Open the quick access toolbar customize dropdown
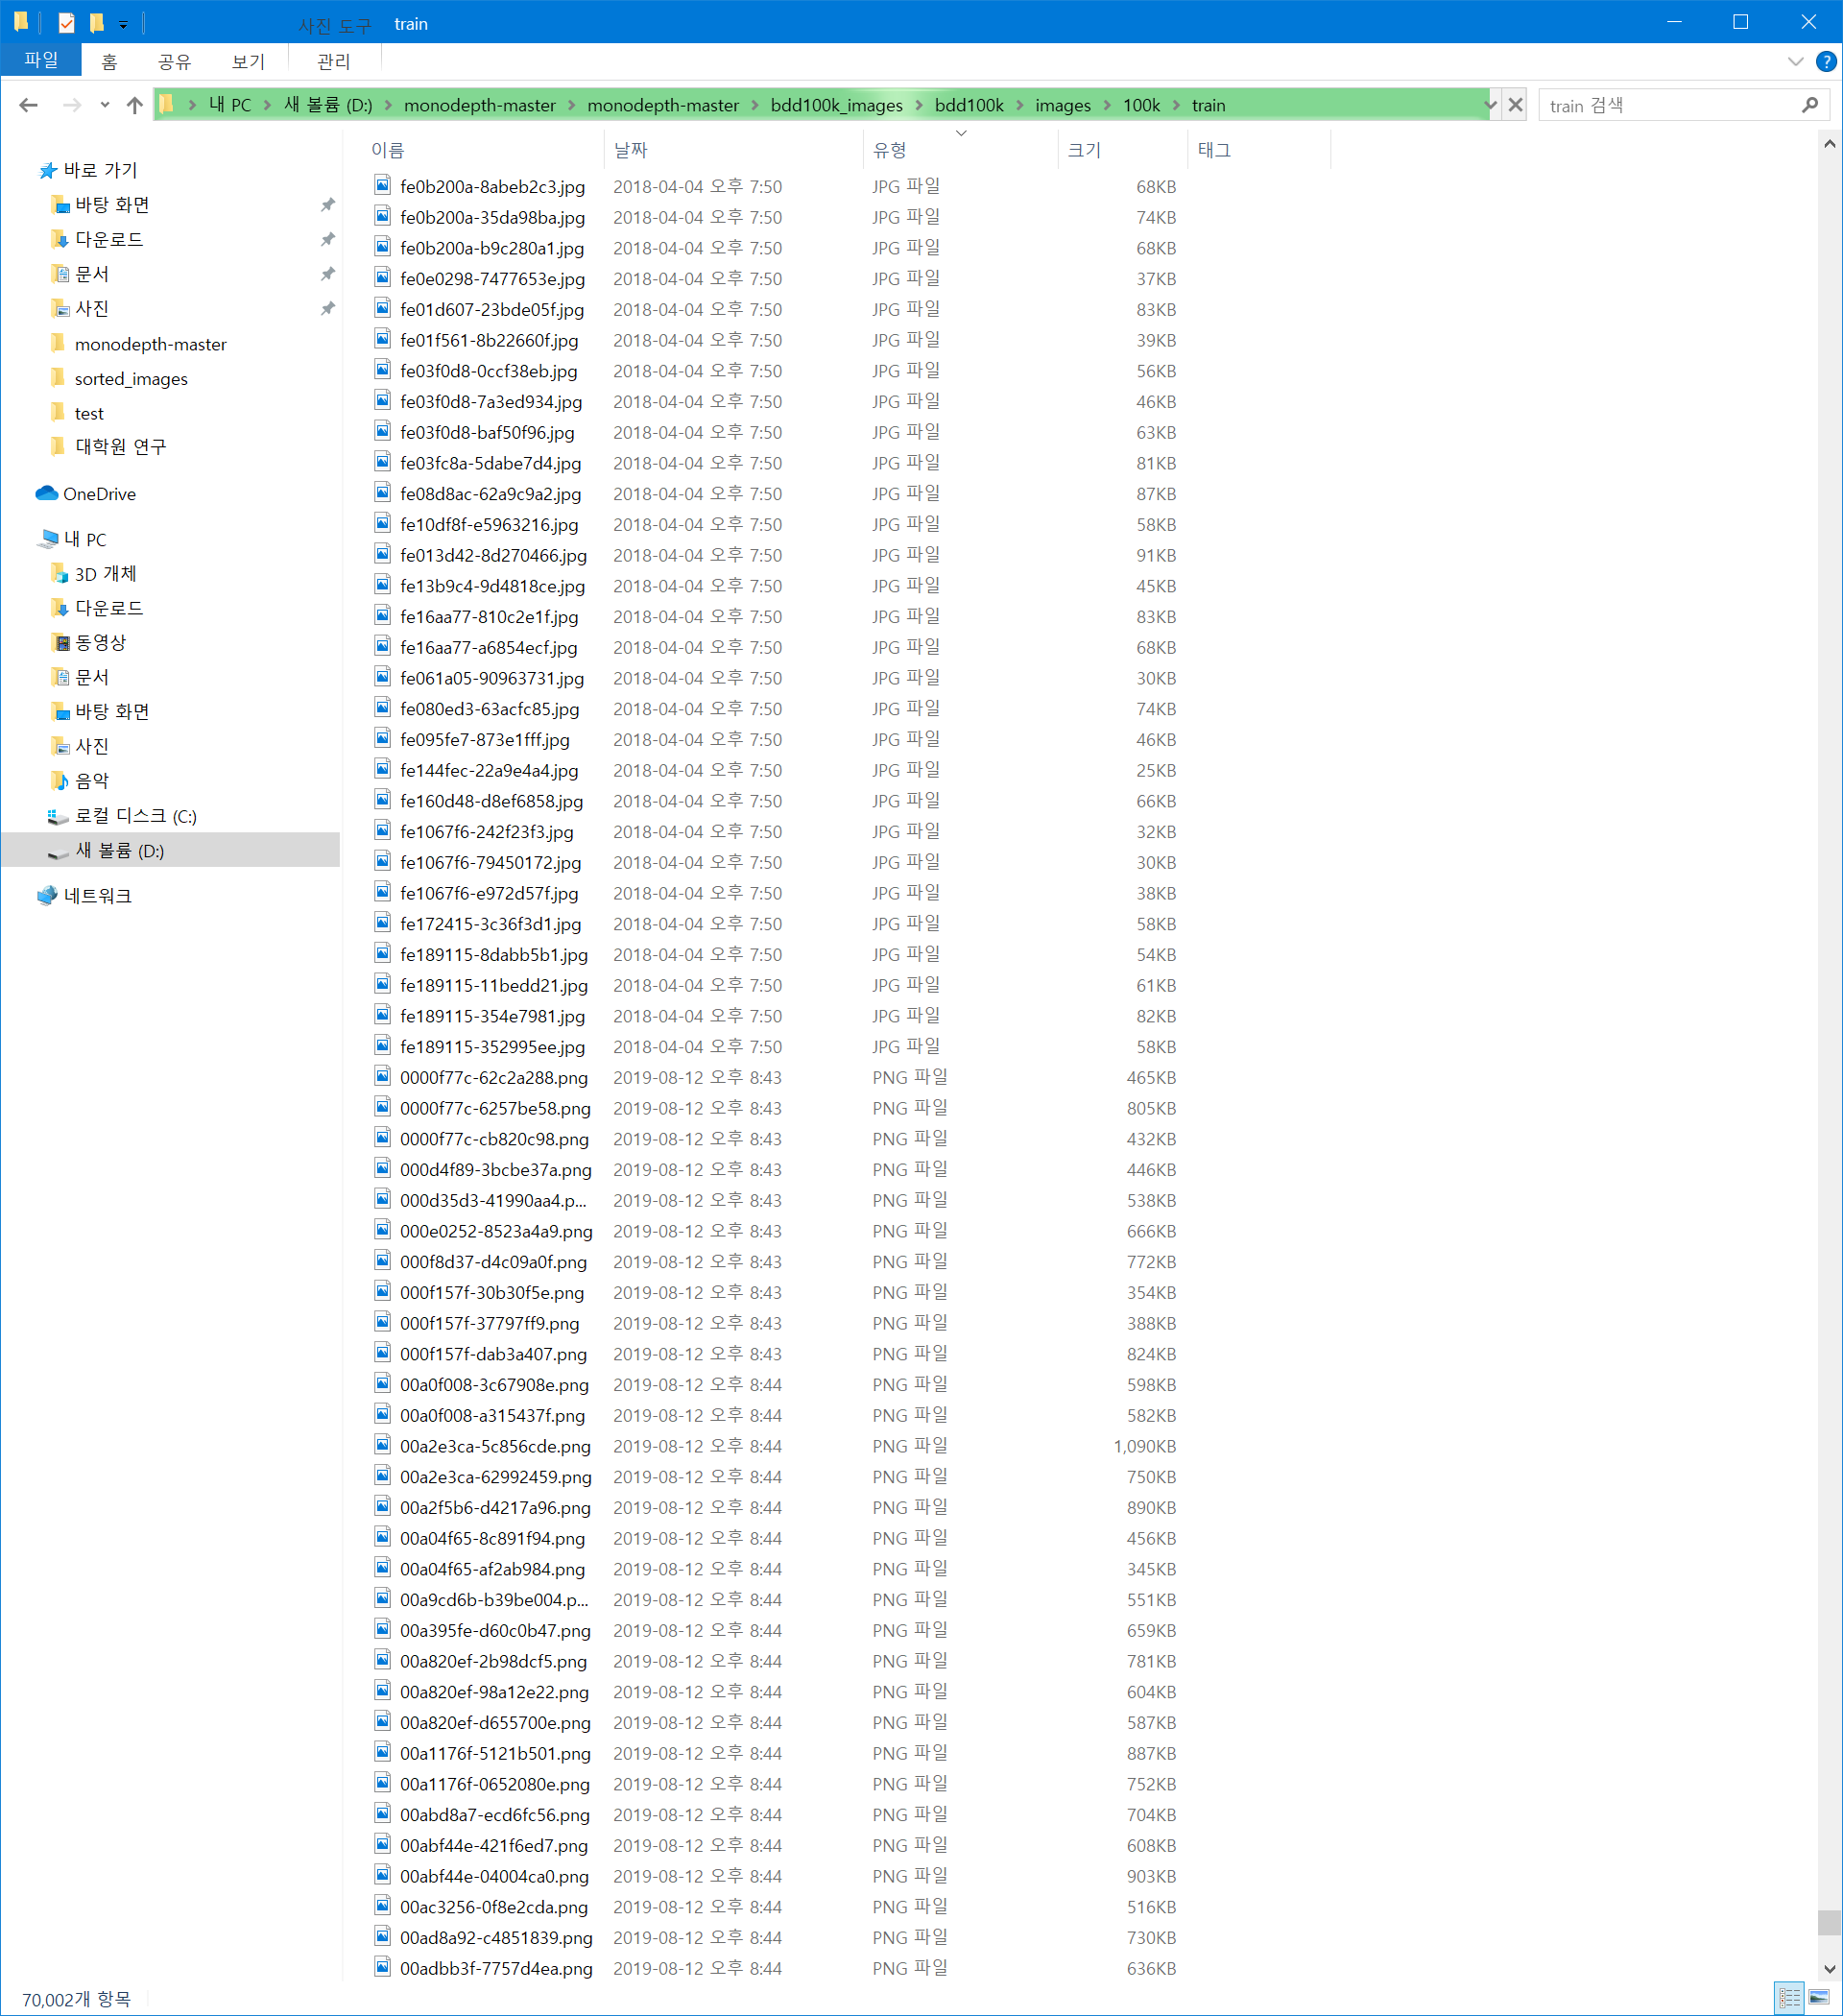The width and height of the screenshot is (1843, 2016). pyautogui.click(x=123, y=24)
